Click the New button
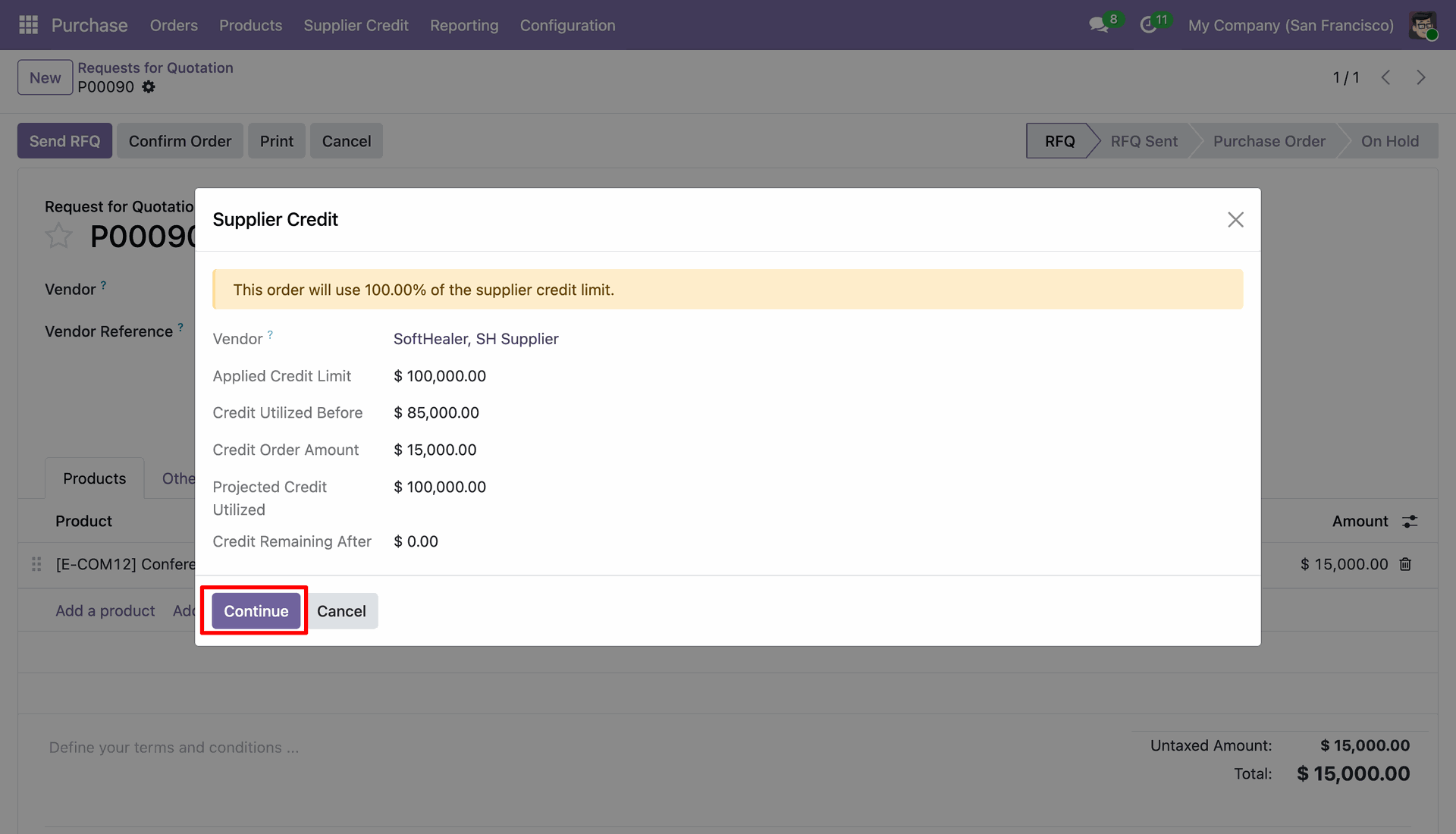The height and width of the screenshot is (834, 1456). (45, 77)
